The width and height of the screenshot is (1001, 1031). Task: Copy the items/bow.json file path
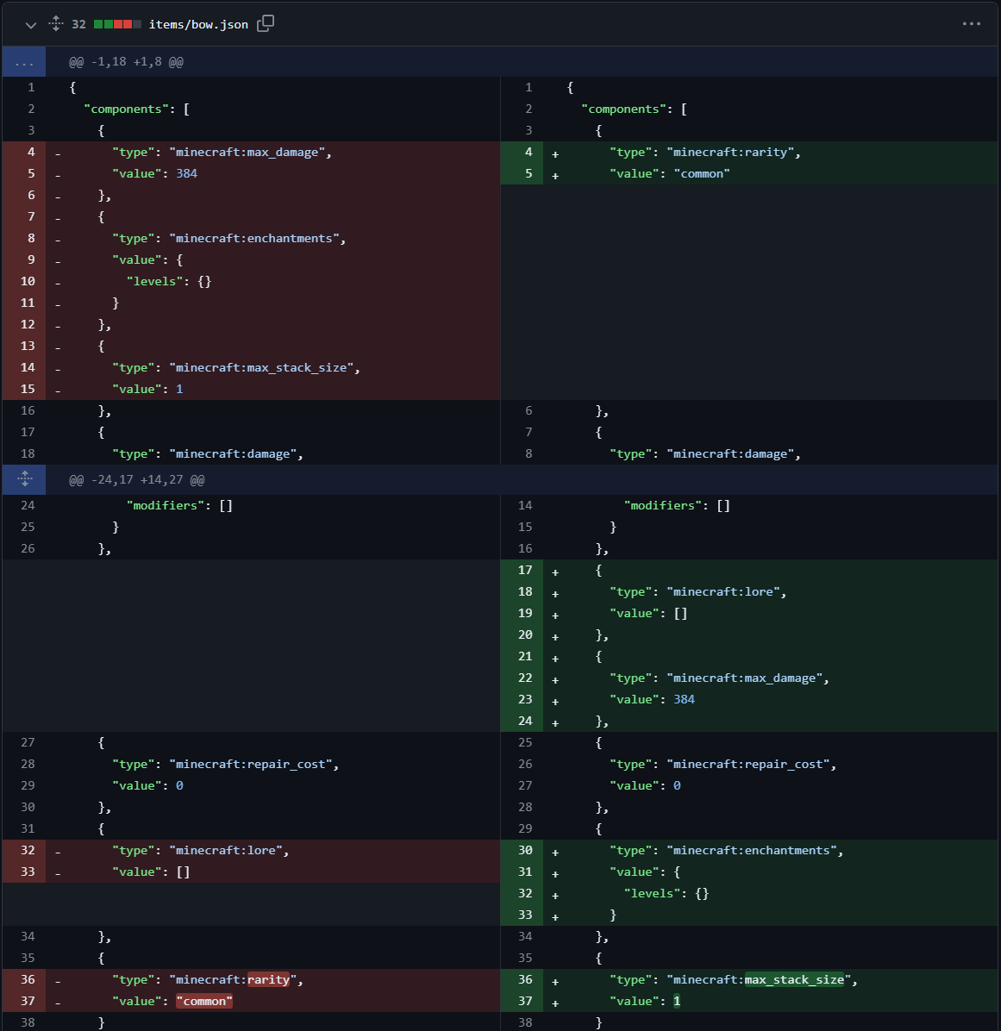tap(266, 23)
